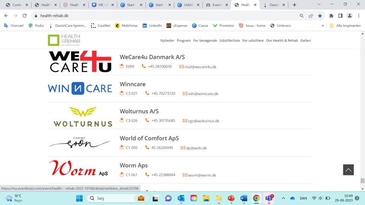Viewport: 365px width, 205px height.
Task: Open the Alle bogmærker folder
Action: click(x=345, y=25)
